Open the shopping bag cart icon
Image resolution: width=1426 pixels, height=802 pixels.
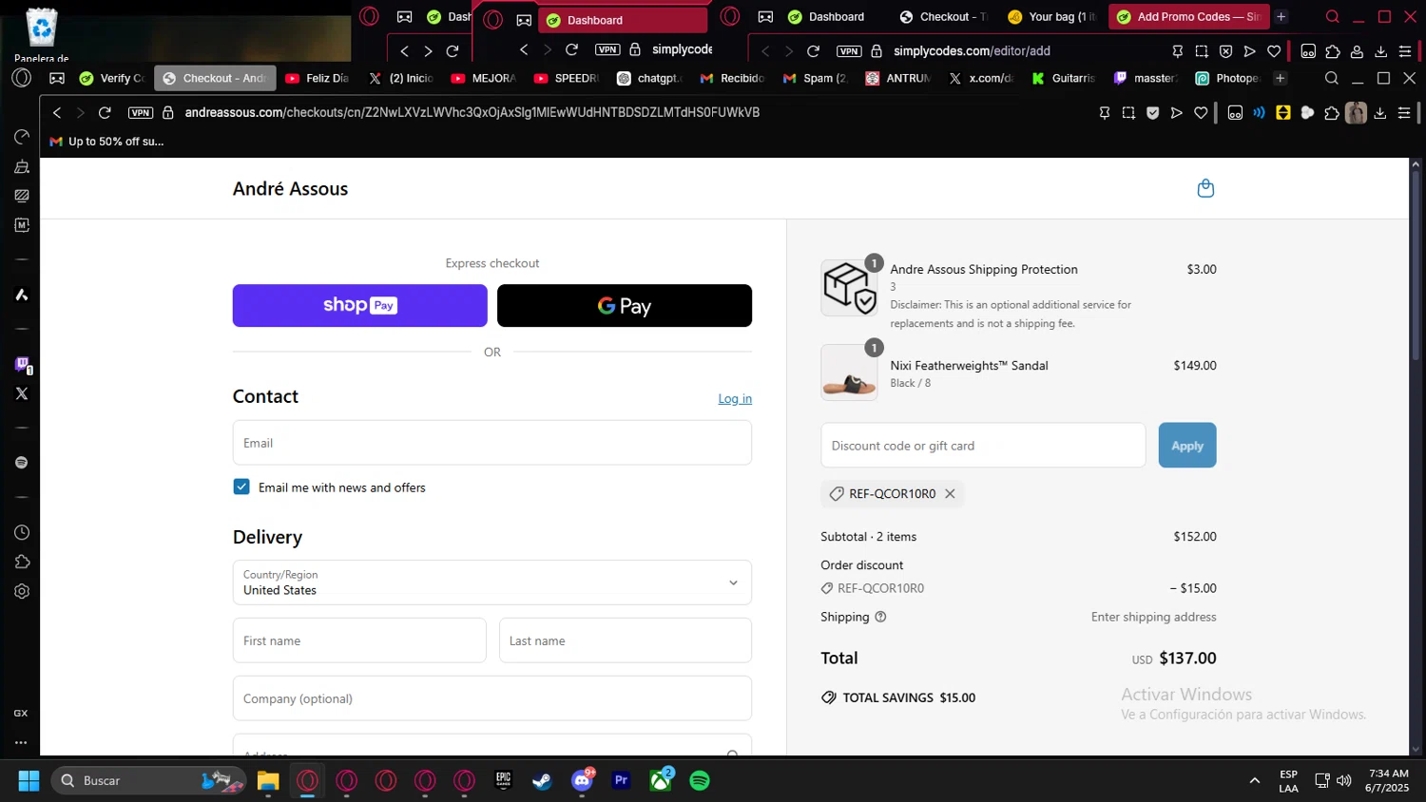[x=1205, y=188]
